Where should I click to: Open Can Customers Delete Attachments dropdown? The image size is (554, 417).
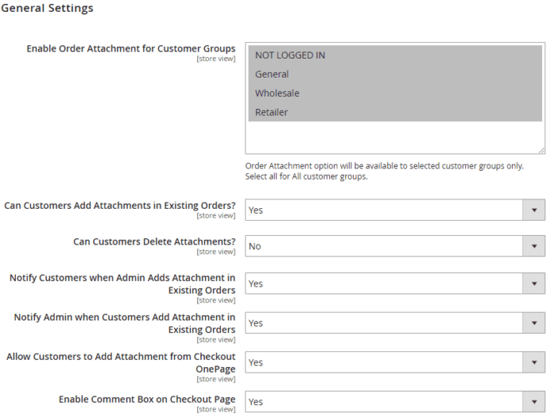tap(395, 246)
